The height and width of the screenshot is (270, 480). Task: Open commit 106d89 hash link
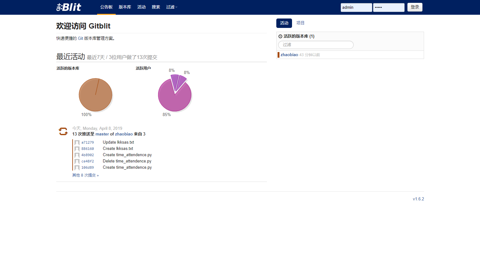pyautogui.click(x=88, y=168)
